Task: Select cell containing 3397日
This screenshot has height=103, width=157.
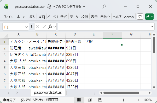Action: pos(75,55)
